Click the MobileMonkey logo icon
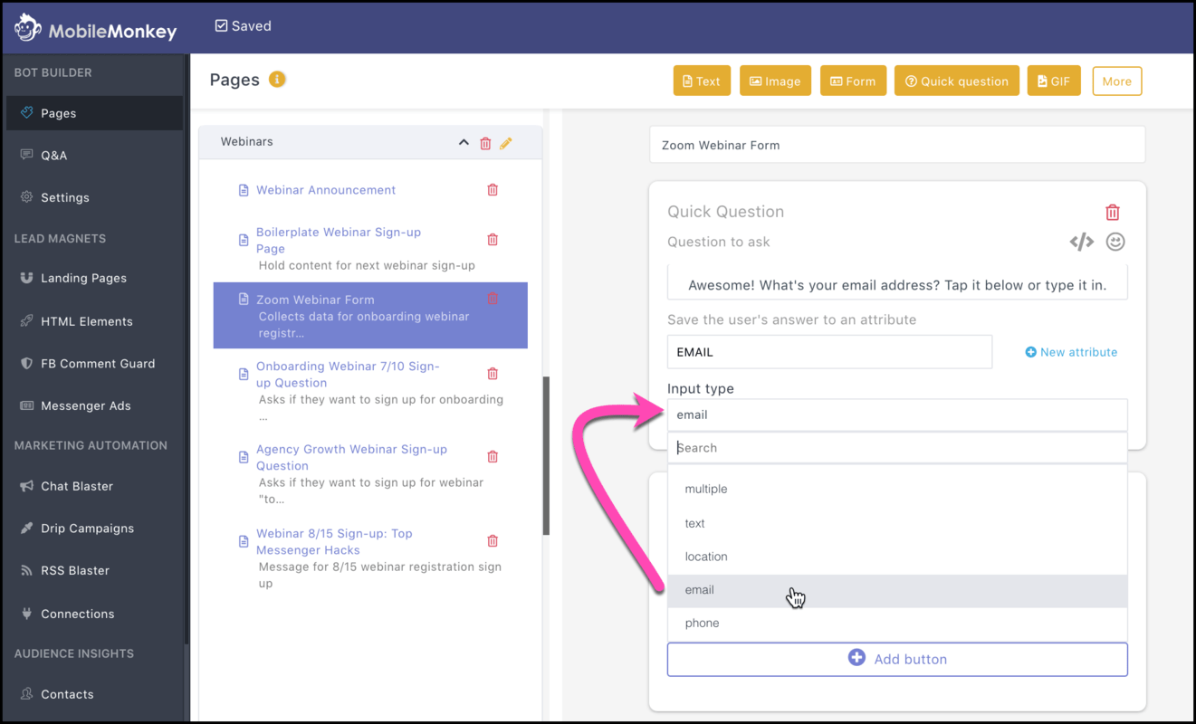1196x724 pixels. pos(28,28)
